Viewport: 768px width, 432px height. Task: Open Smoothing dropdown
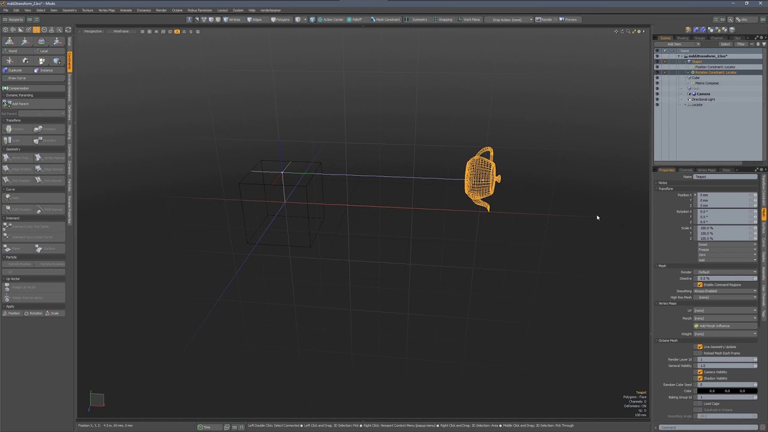725,291
